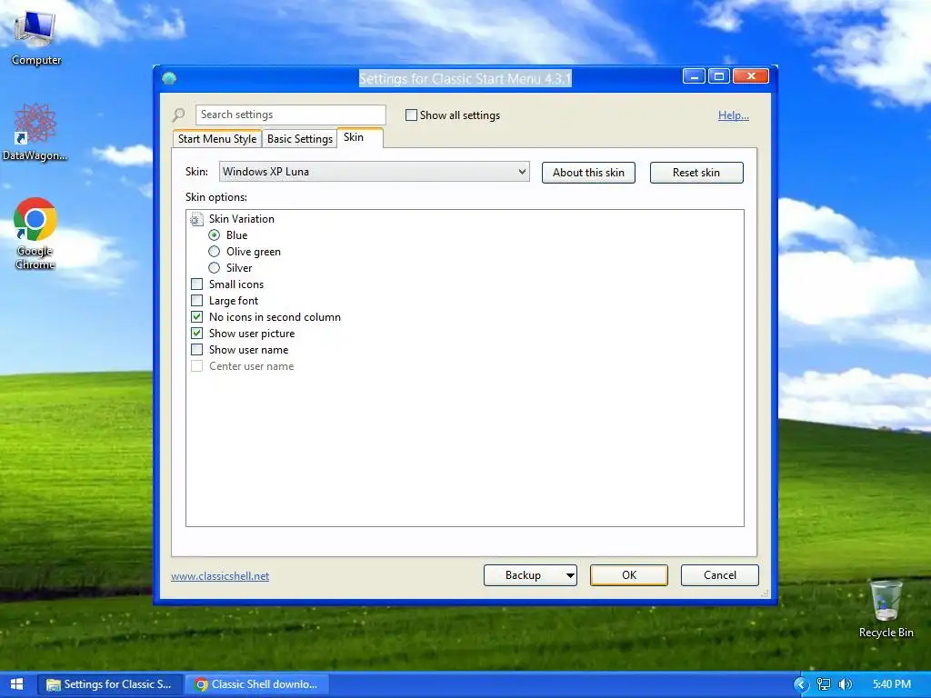The image size is (931, 698).
Task: Select the Olive green skin variation
Action: coord(215,252)
